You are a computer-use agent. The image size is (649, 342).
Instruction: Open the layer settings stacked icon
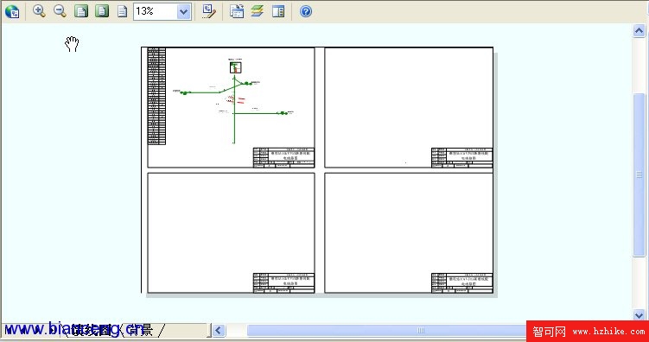(x=258, y=11)
